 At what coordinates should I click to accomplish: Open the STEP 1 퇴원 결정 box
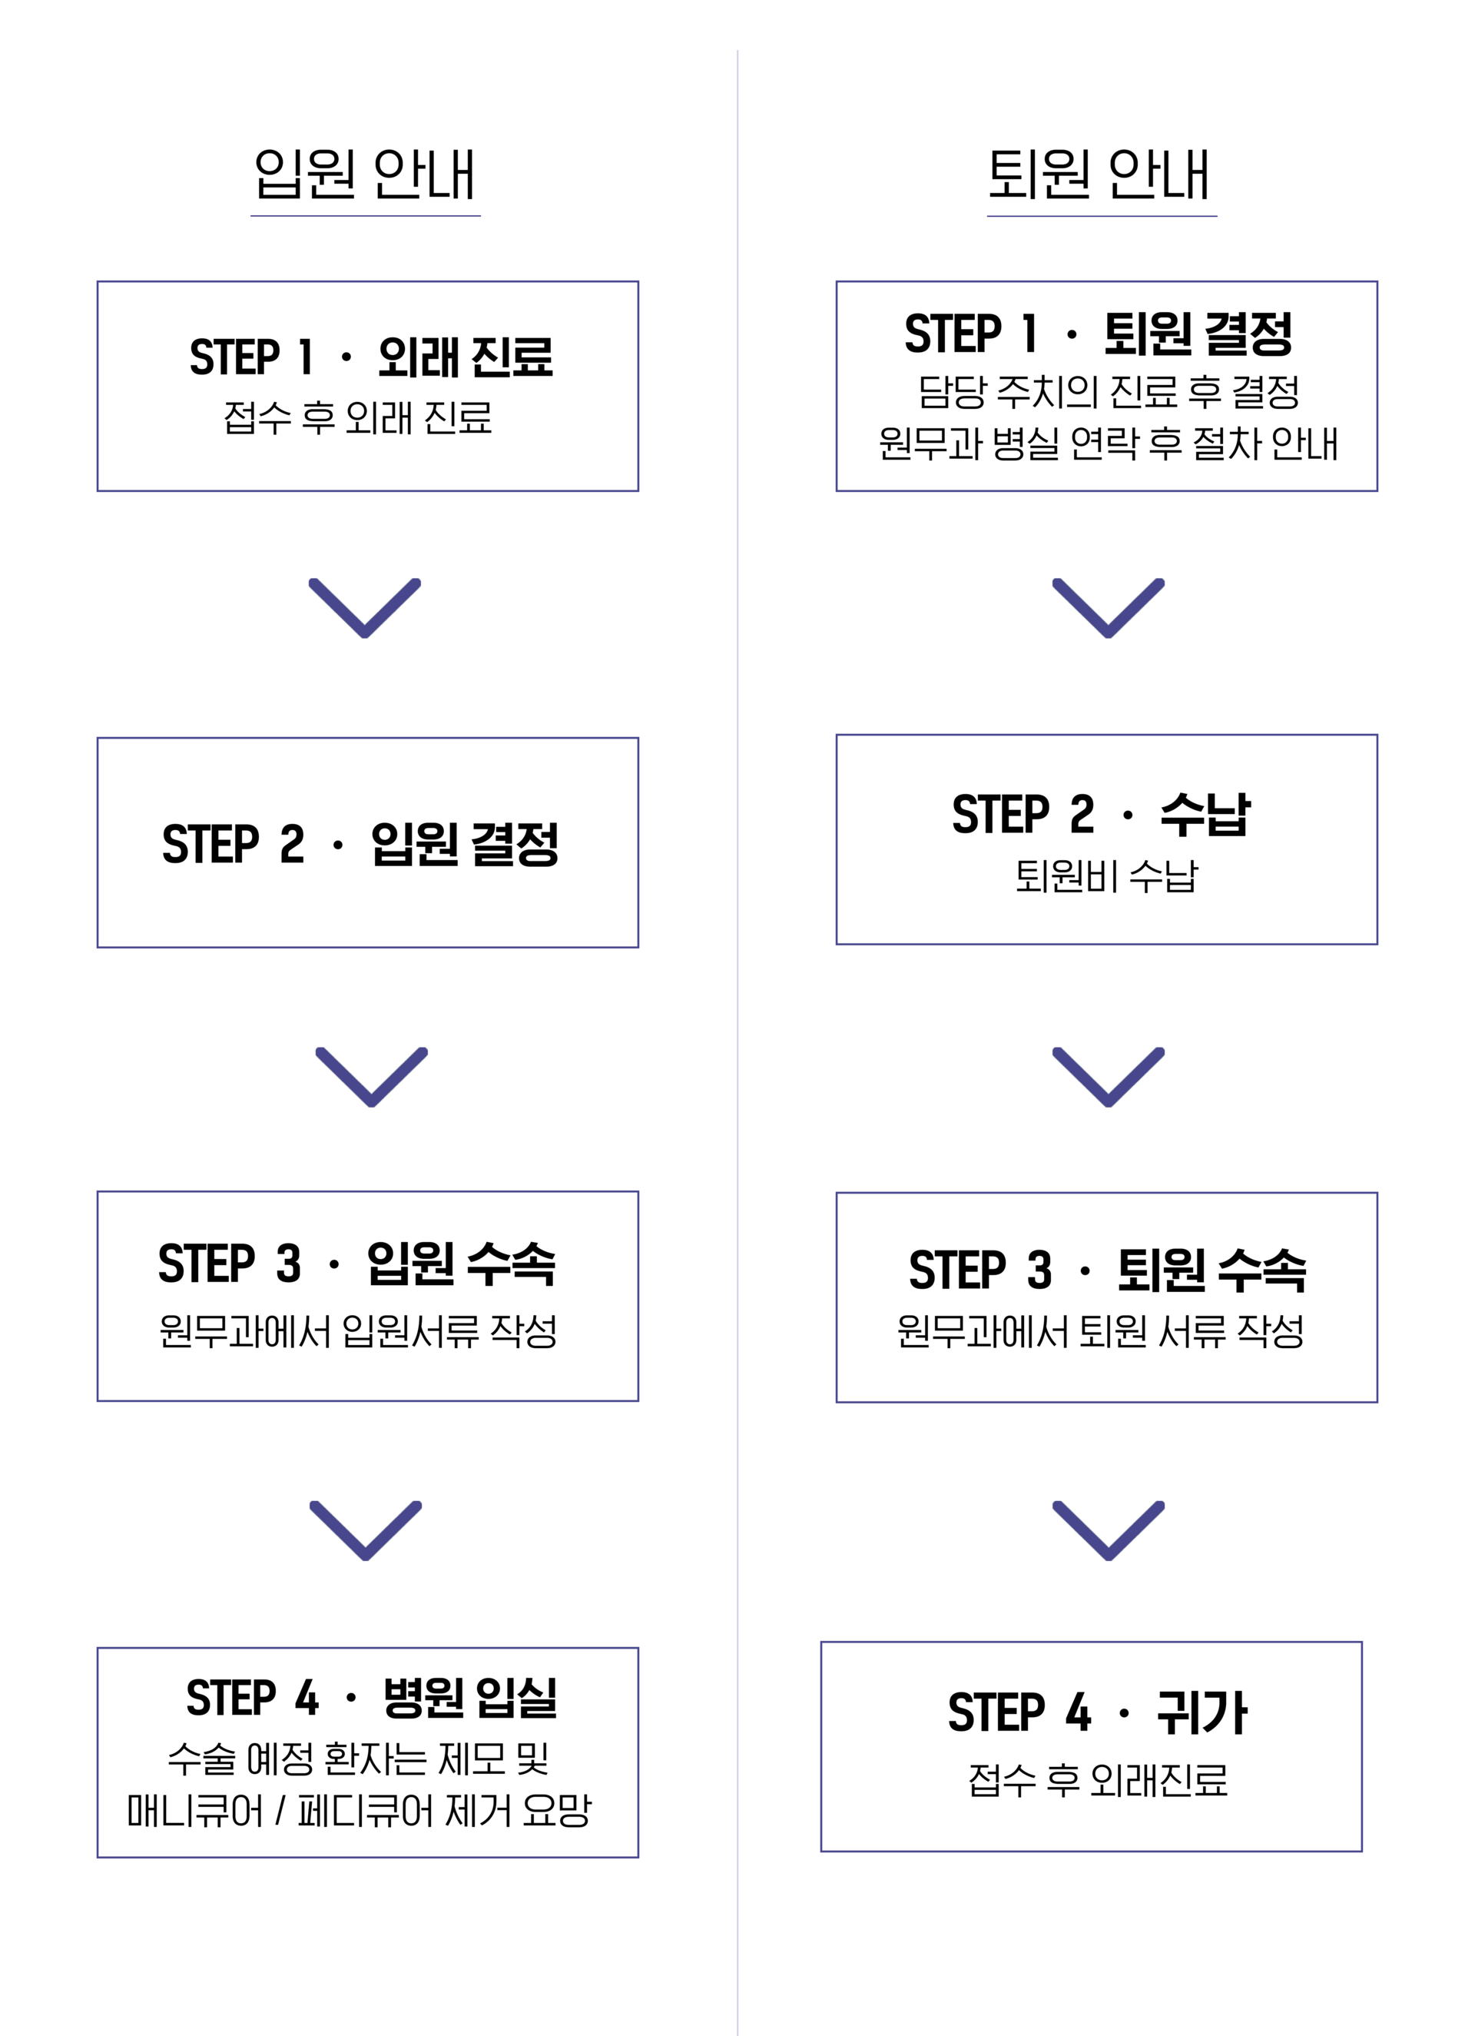pos(1106,386)
